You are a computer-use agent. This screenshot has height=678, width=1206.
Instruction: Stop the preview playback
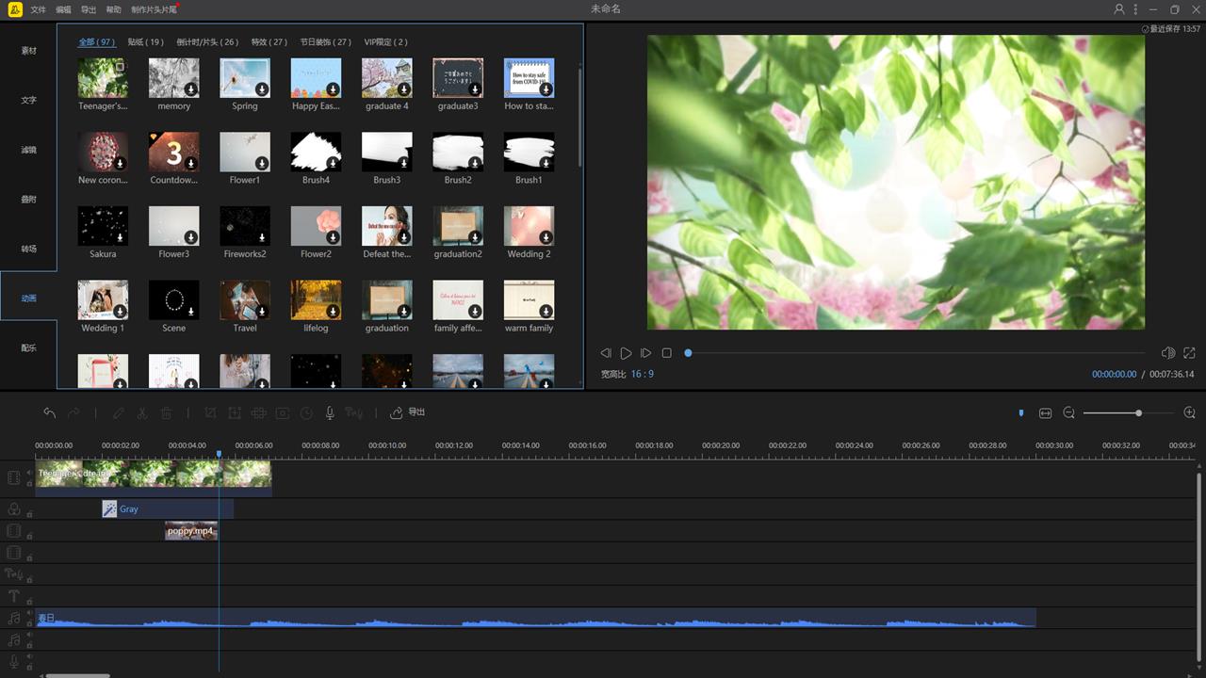click(666, 353)
